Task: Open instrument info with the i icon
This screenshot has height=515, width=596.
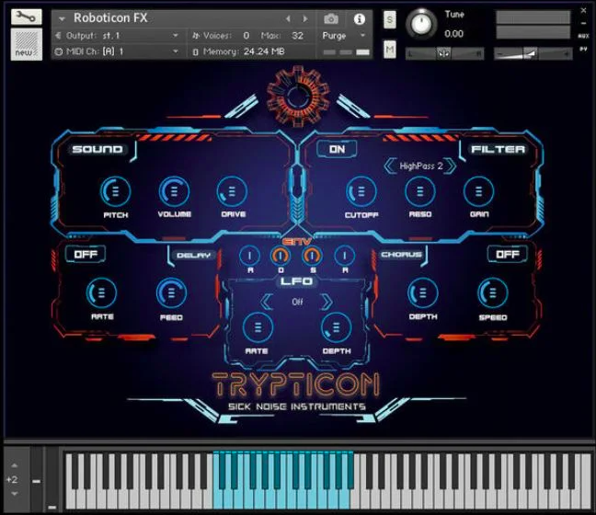Action: coord(360,19)
